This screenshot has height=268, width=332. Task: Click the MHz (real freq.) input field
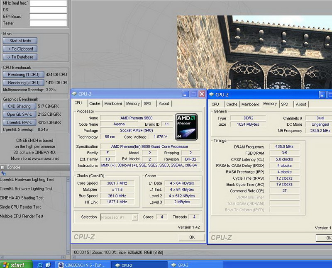48,3
